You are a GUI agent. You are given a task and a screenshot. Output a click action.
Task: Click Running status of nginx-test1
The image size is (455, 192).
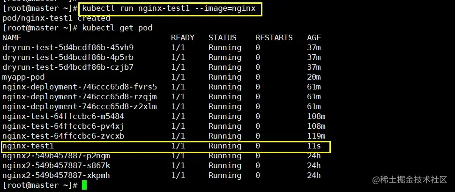tap(225, 146)
